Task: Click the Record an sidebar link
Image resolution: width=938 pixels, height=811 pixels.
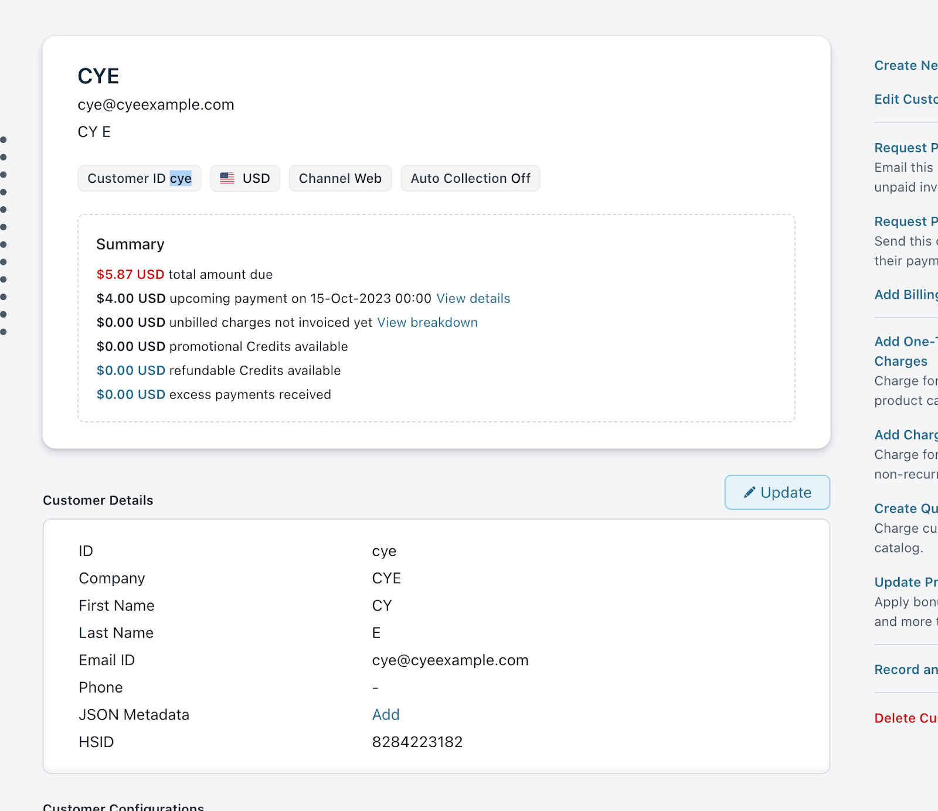Action: pos(905,670)
